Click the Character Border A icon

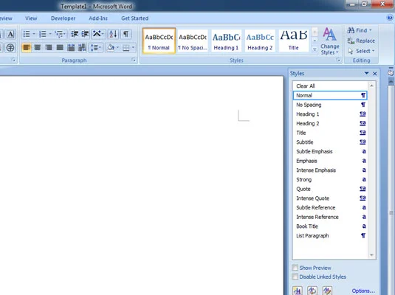10,34
